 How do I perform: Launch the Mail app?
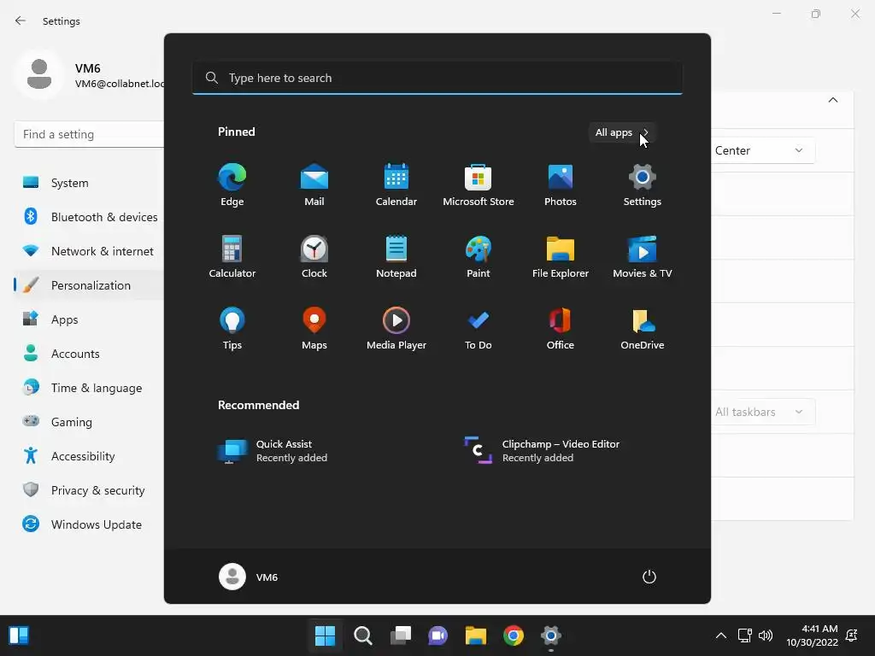click(314, 185)
